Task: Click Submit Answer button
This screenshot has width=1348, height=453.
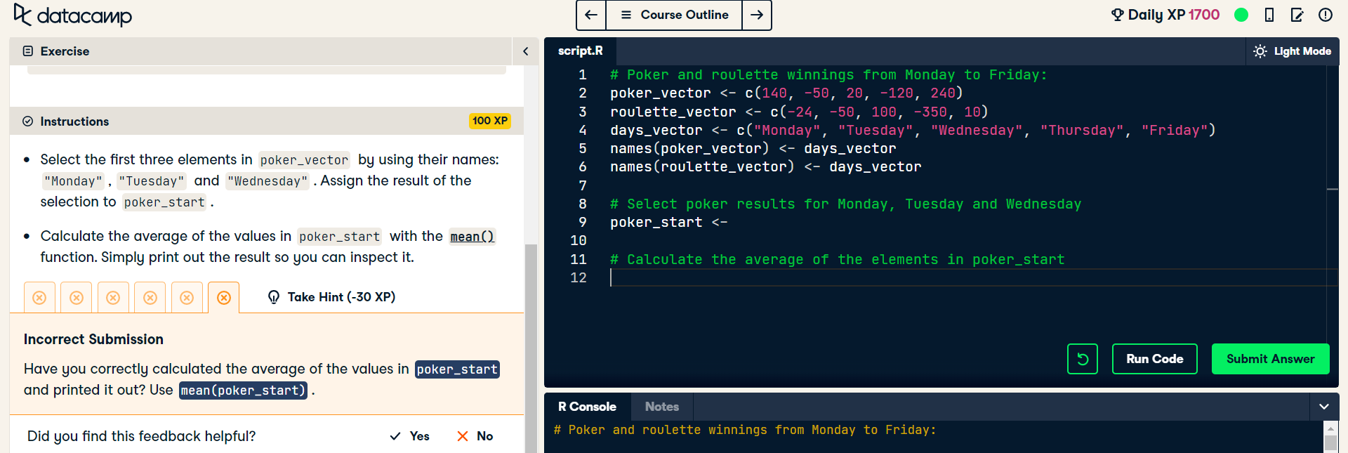Action: click(1271, 359)
